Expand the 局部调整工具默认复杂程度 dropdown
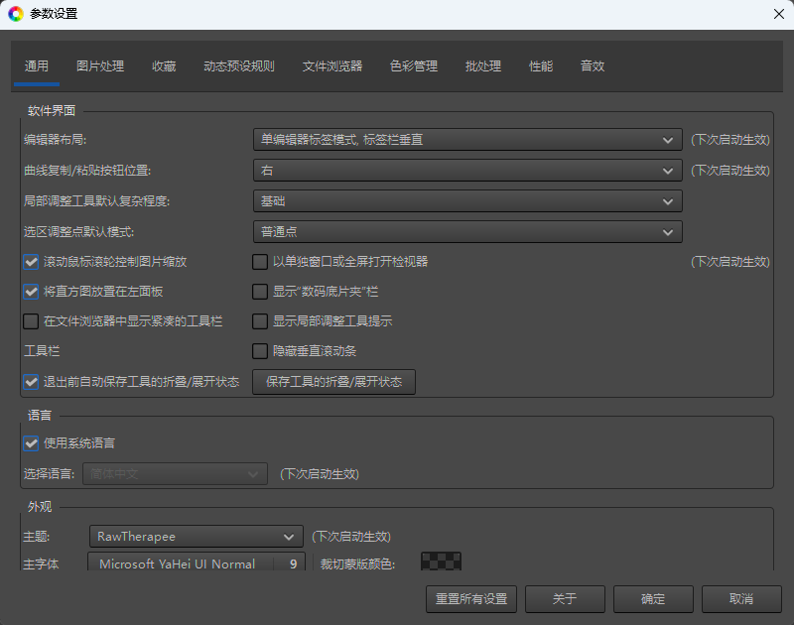The height and width of the screenshot is (625, 794). (467, 201)
